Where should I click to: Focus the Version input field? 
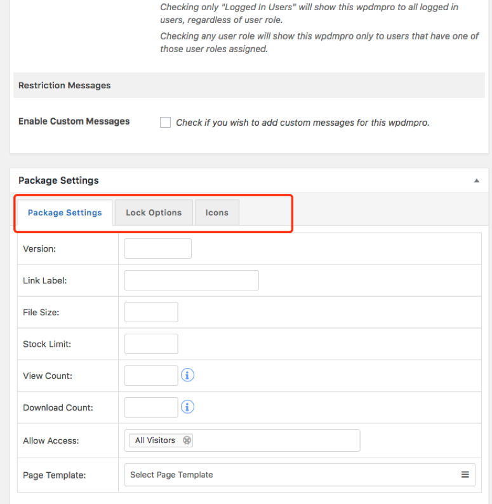pyautogui.click(x=157, y=249)
